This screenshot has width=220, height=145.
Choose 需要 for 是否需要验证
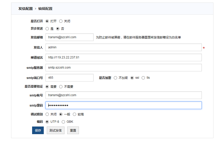click(x=47, y=87)
